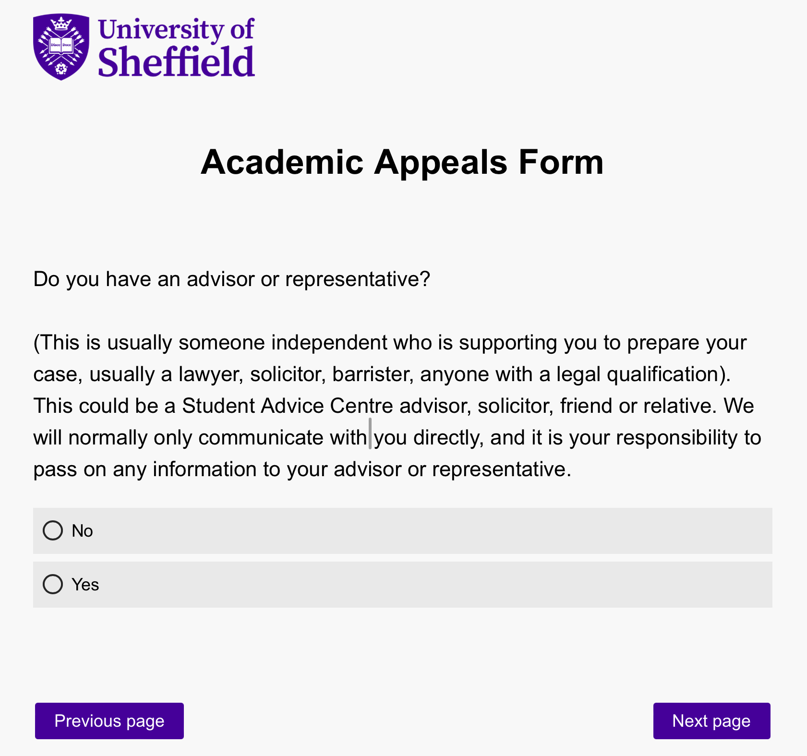Viewport: 807px width, 756px height.
Task: Click the 'Academic Appeals Form' page title
Action: tap(402, 163)
